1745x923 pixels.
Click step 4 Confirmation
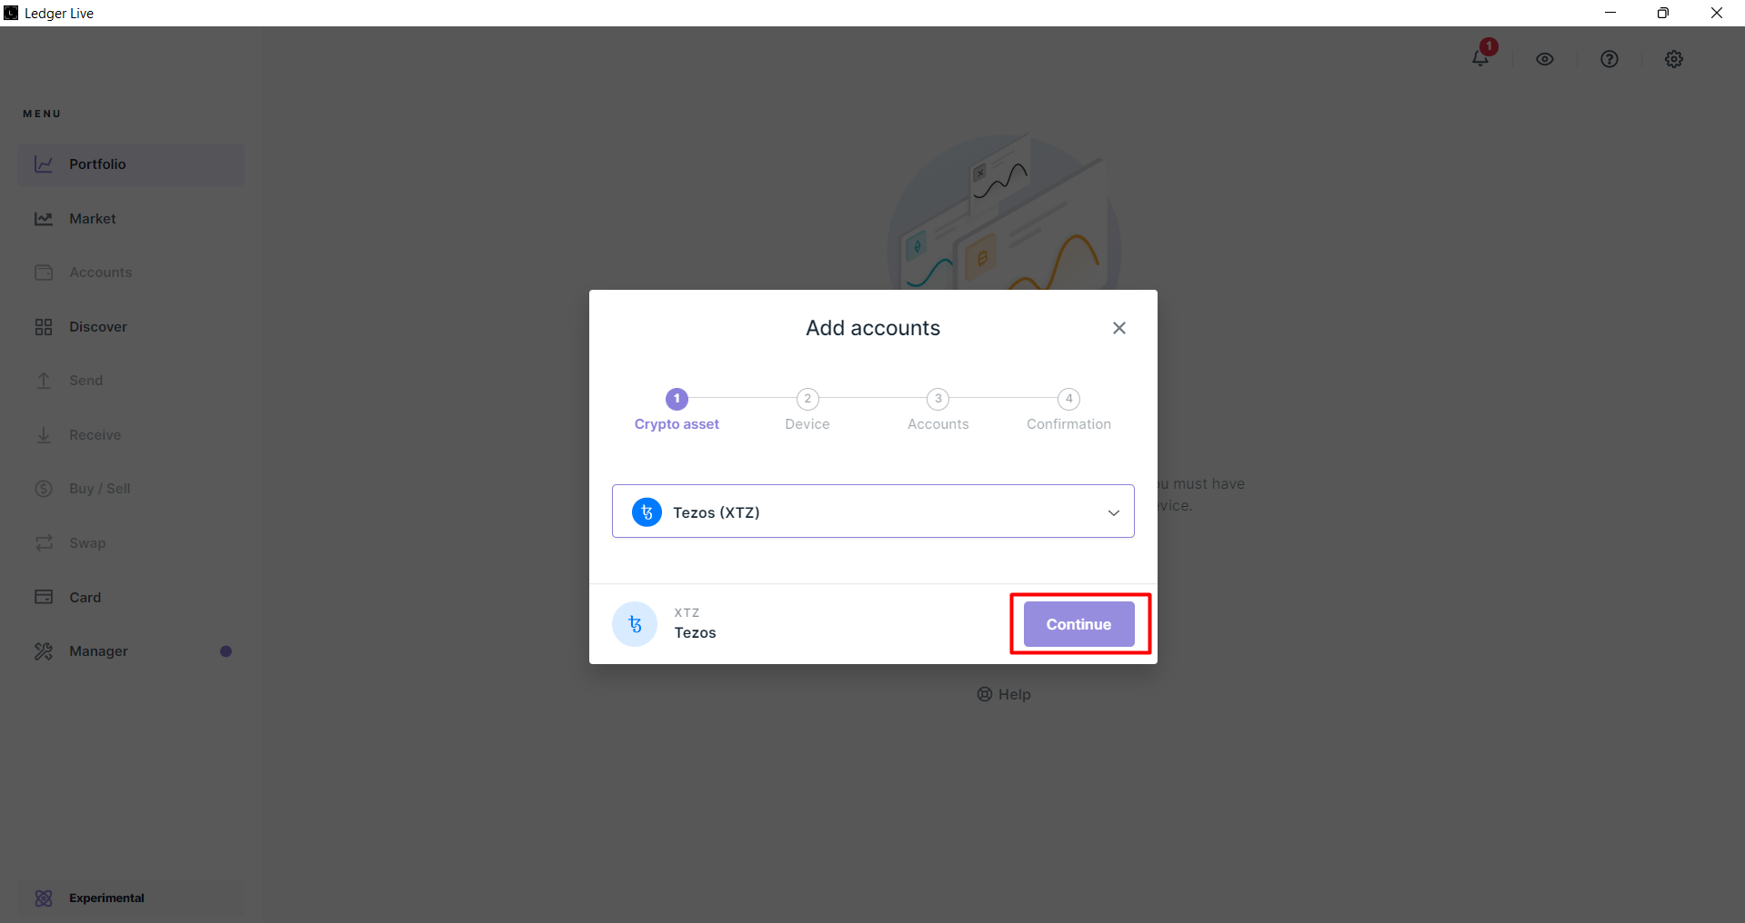[x=1069, y=410]
